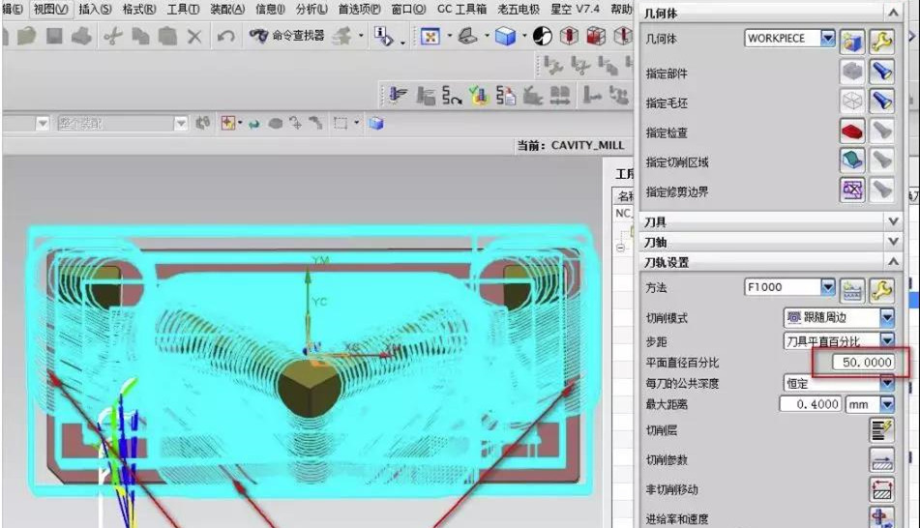The image size is (920, 528).
Task: Click Specify Trim Boundaries (指定修剪边界) icon
Action: [850, 191]
